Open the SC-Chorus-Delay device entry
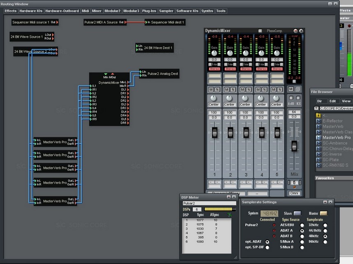This screenshot has height=264, width=353. tap(337, 149)
